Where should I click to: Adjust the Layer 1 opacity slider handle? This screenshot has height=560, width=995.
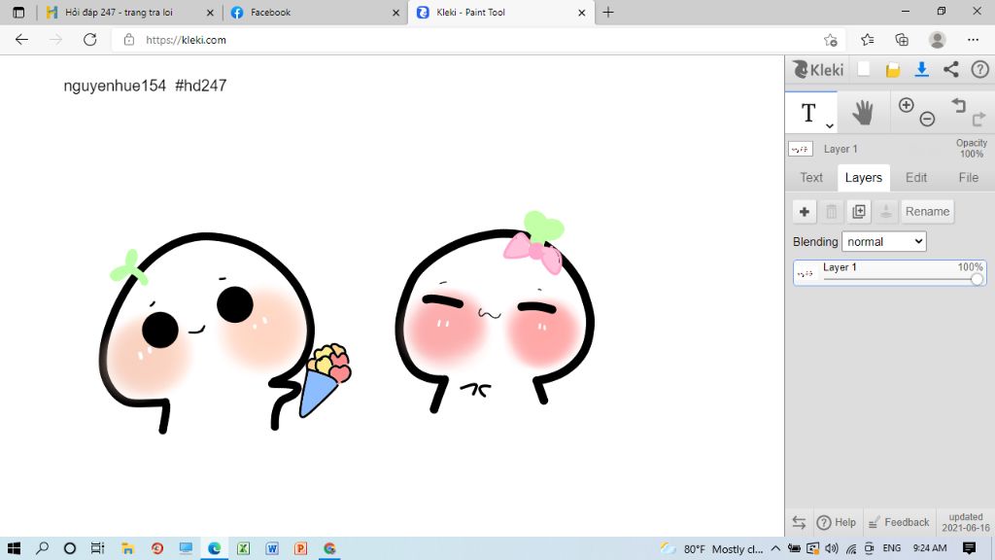point(977,279)
